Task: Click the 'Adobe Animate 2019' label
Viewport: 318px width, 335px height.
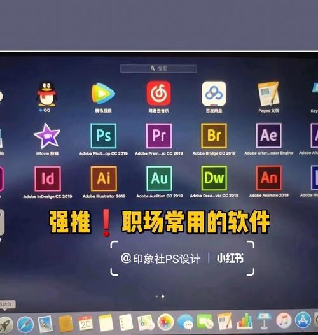Action: pyautogui.click(x=269, y=196)
